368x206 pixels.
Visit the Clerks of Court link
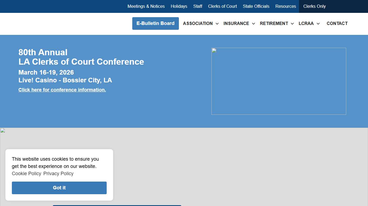click(222, 6)
